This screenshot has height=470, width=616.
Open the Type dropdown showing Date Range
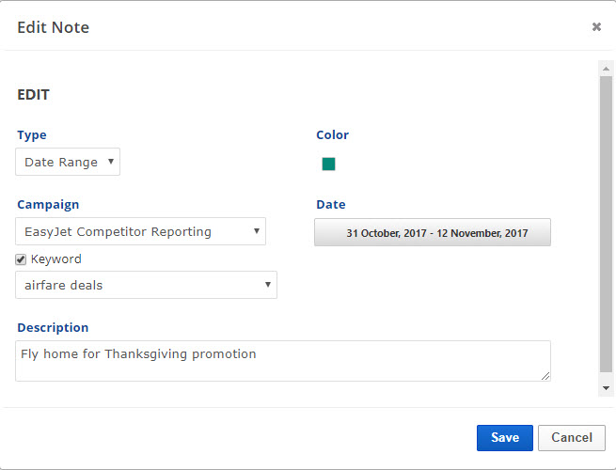point(68,163)
